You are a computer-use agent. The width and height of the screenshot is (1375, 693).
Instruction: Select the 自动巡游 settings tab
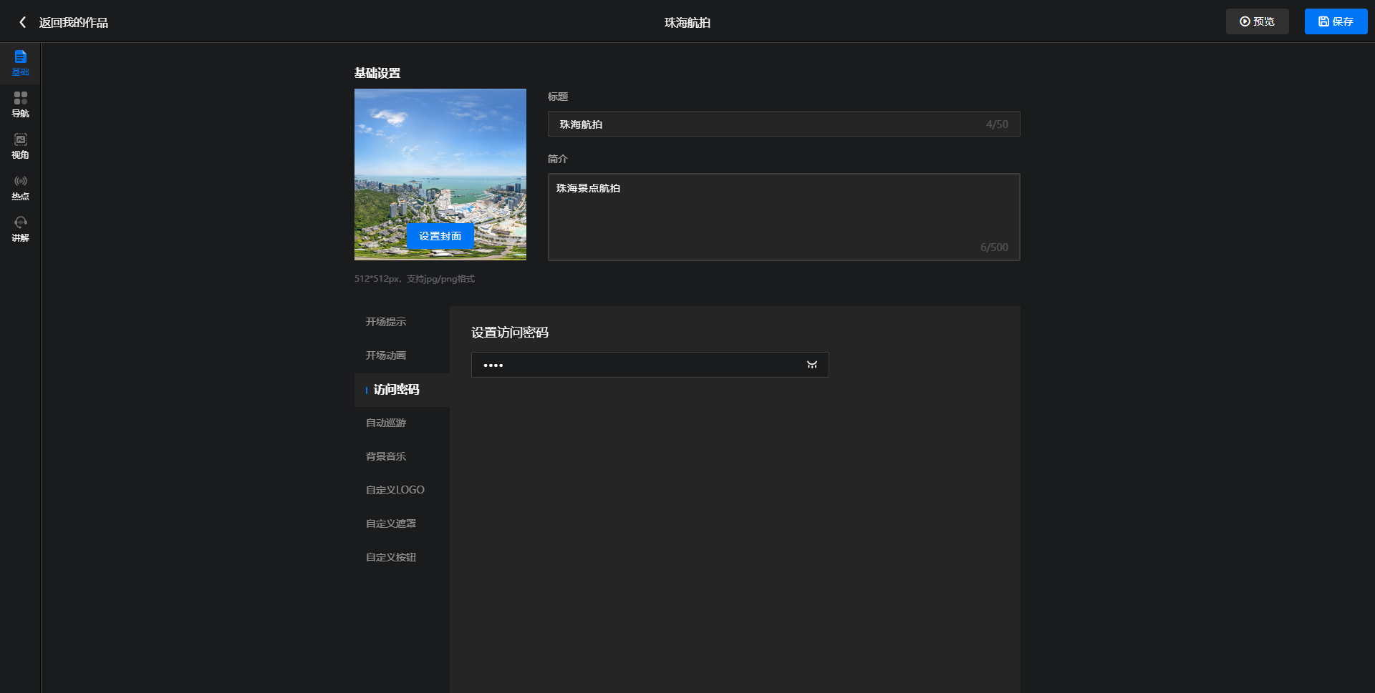point(386,423)
